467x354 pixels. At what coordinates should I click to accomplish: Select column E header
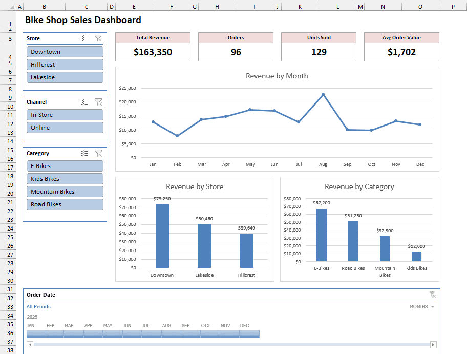pos(134,7)
